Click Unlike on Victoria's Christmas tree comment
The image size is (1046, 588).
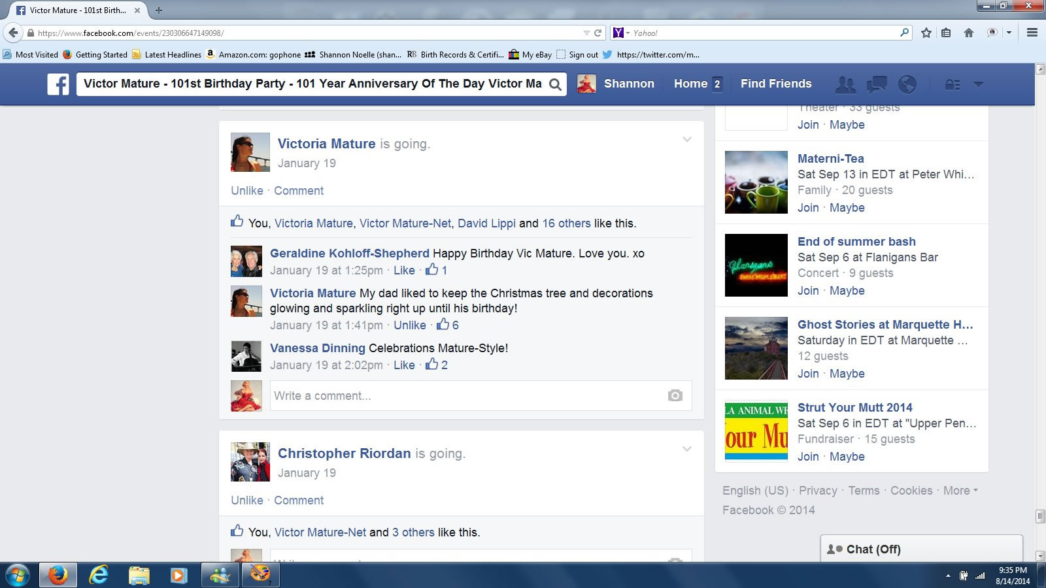click(x=410, y=325)
